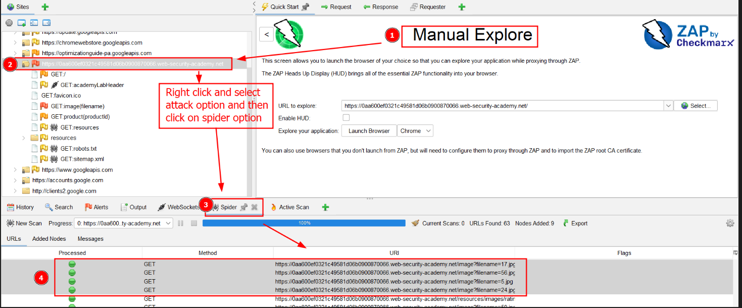Sort the table by the URI column header
Image resolution: width=742 pixels, height=308 pixels.
(394, 253)
